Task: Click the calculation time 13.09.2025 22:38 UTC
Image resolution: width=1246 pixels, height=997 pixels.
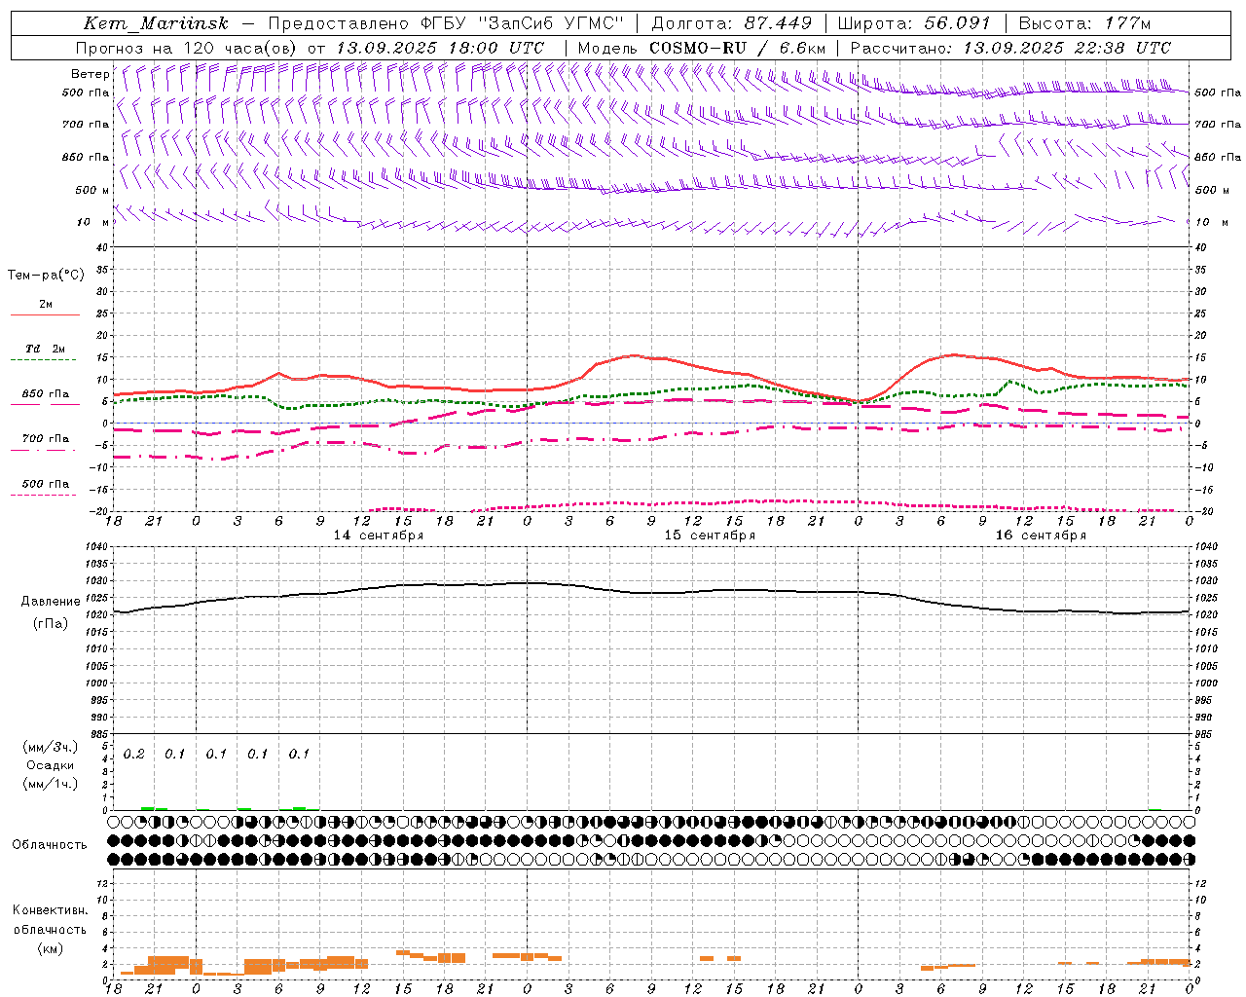Action: (x=1067, y=48)
